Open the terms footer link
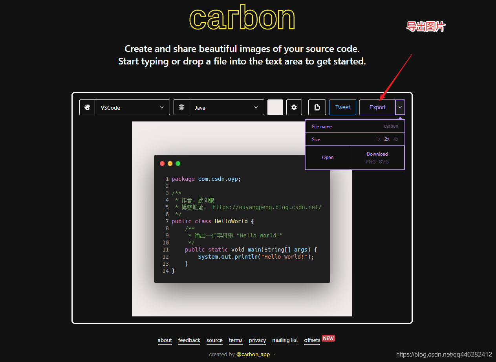This screenshot has width=496, height=362. tap(236, 340)
